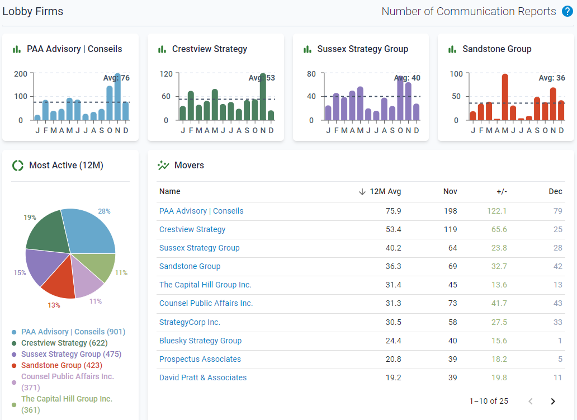Click the 198 November value cell

tap(451, 211)
